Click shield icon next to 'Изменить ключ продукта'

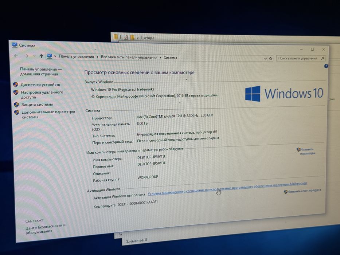(x=285, y=192)
